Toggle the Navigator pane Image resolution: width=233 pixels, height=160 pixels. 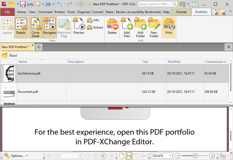tap(50, 27)
